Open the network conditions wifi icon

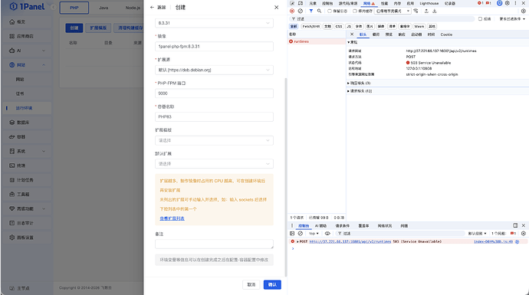tap(416, 11)
